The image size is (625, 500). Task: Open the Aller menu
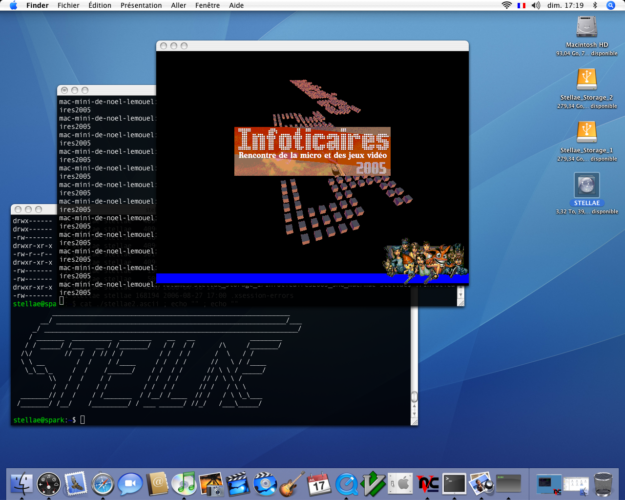pyautogui.click(x=178, y=5)
